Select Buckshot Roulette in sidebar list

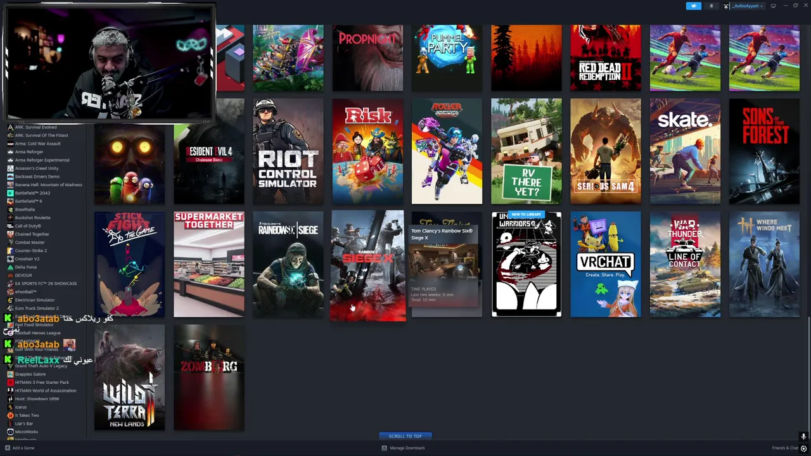point(33,218)
